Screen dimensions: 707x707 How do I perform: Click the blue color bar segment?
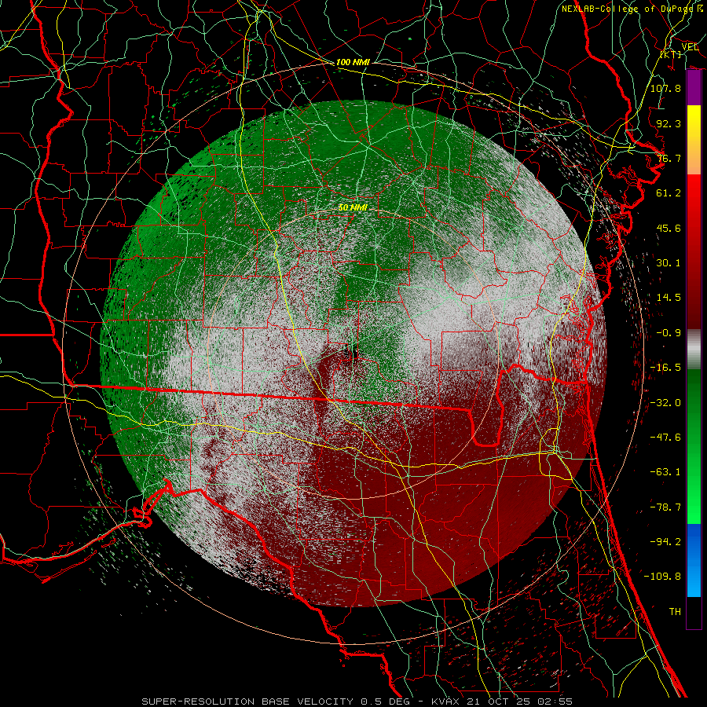694,560
